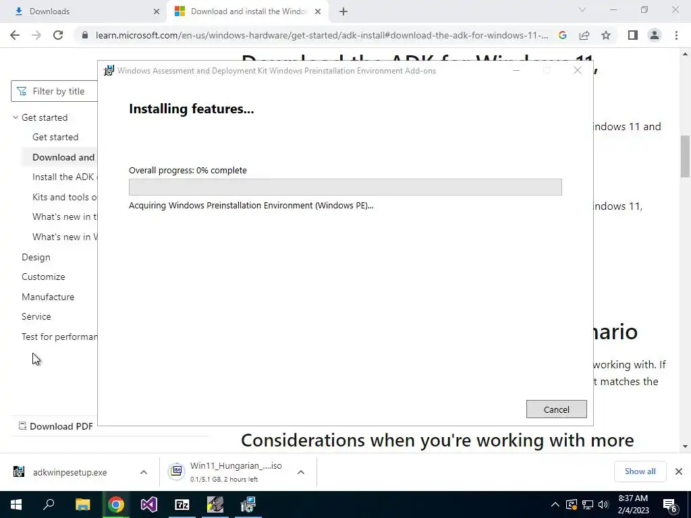This screenshot has height=518, width=691.
Task: Open adkwinpesetup.exe from downloads bar
Action: pos(70,472)
